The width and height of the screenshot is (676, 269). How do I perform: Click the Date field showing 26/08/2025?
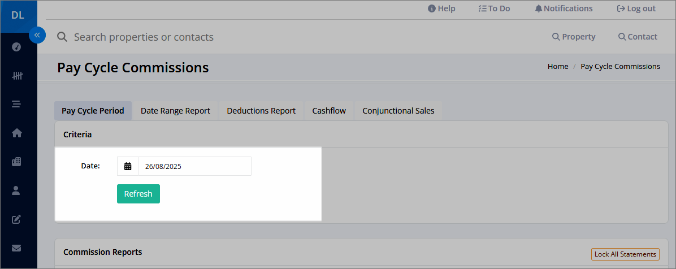pos(194,166)
